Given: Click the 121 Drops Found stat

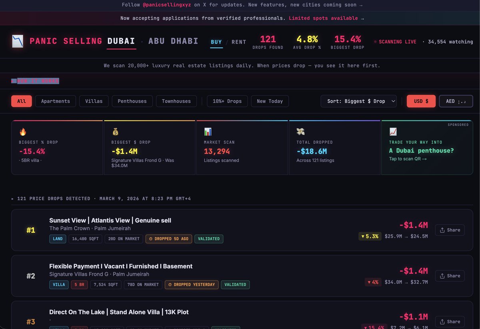Looking at the screenshot, I should (x=268, y=42).
